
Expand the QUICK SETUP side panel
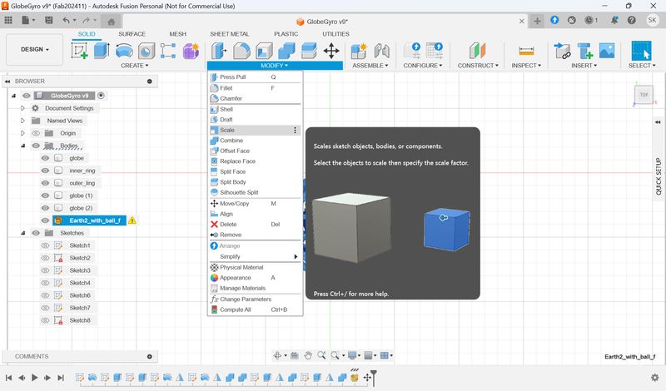(659, 176)
